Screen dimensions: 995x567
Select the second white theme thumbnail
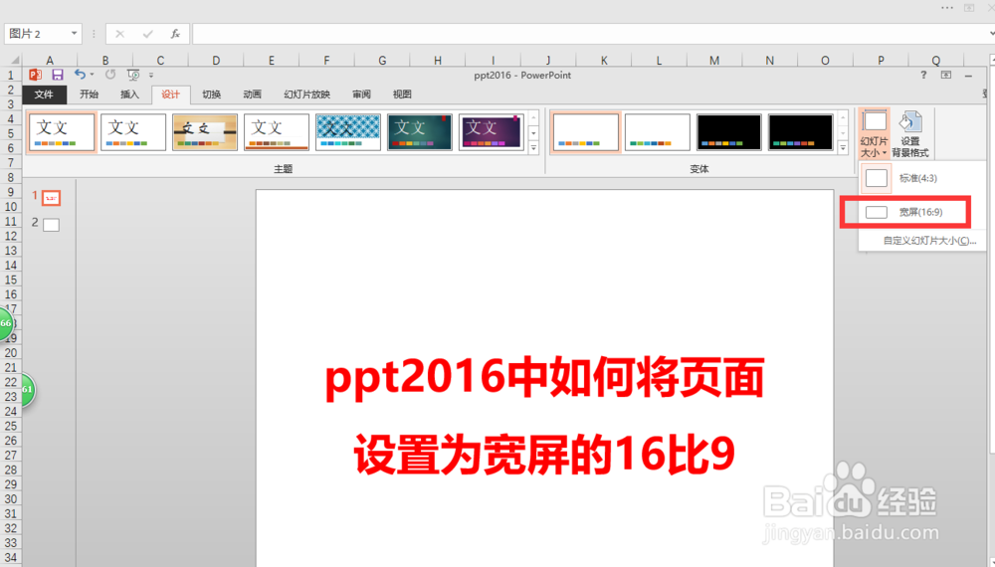(x=133, y=132)
